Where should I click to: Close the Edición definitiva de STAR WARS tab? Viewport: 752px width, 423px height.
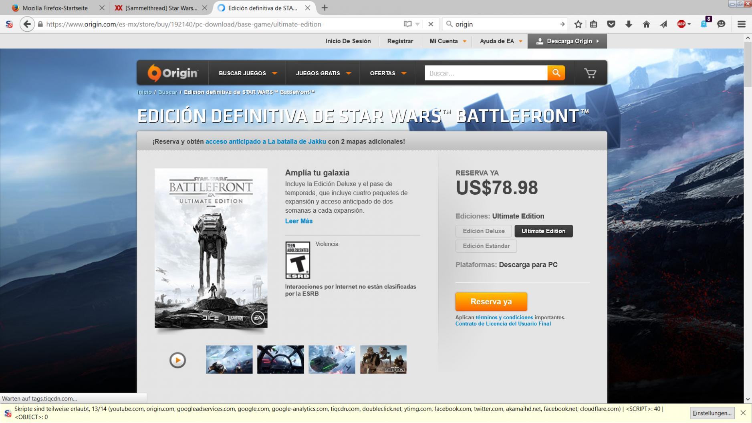point(307,8)
